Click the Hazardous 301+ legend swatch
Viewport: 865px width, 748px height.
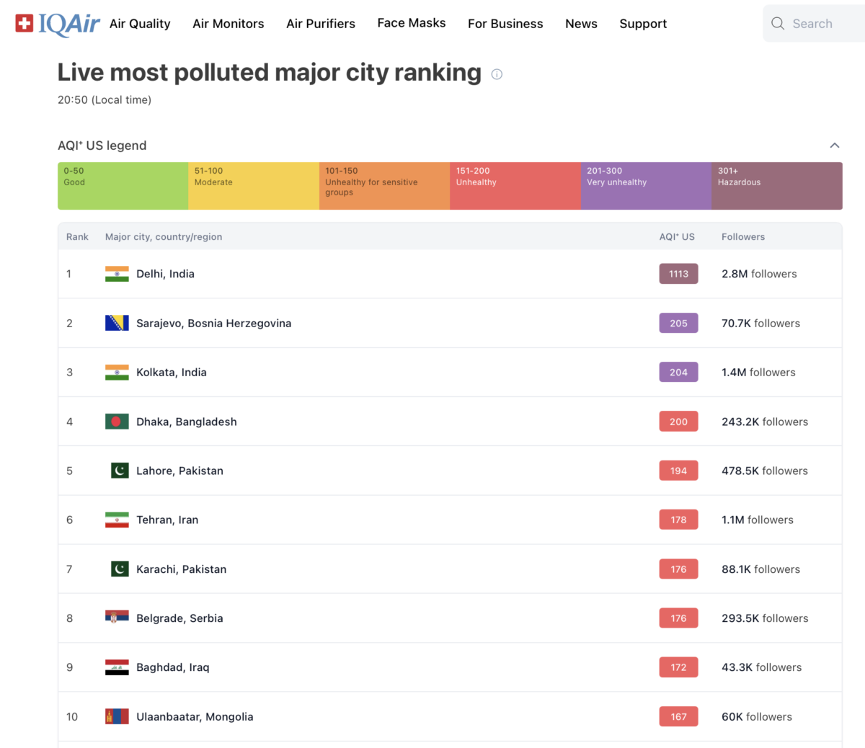[x=776, y=186]
